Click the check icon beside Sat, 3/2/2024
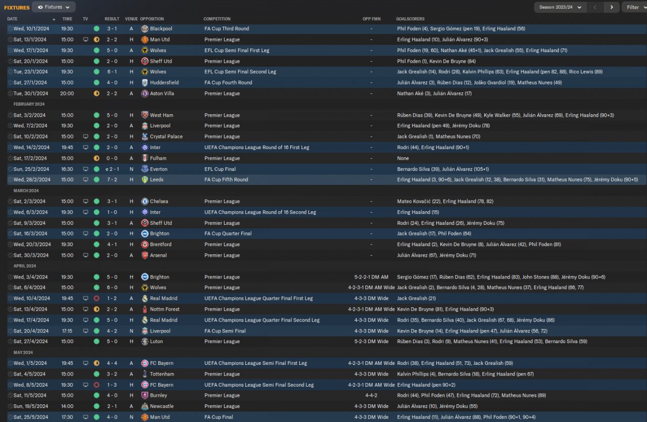Screen dimensions: 647x422 click(10, 115)
